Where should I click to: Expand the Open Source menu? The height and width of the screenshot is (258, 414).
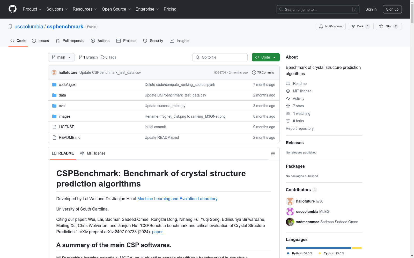pos(116,9)
